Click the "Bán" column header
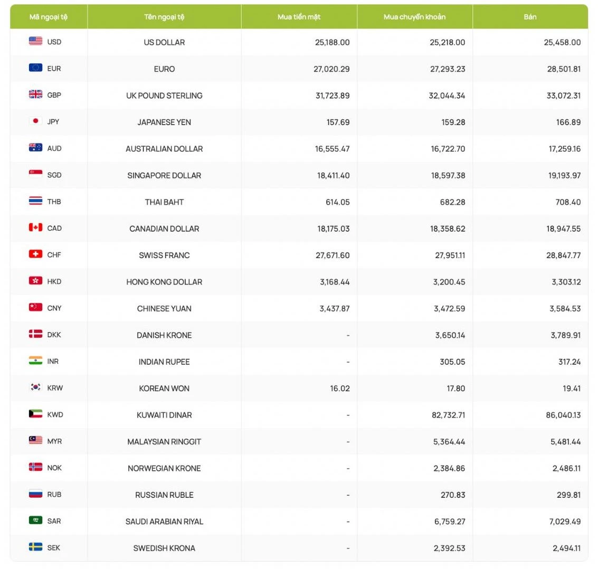The width and height of the screenshot is (598, 569). 530,17
